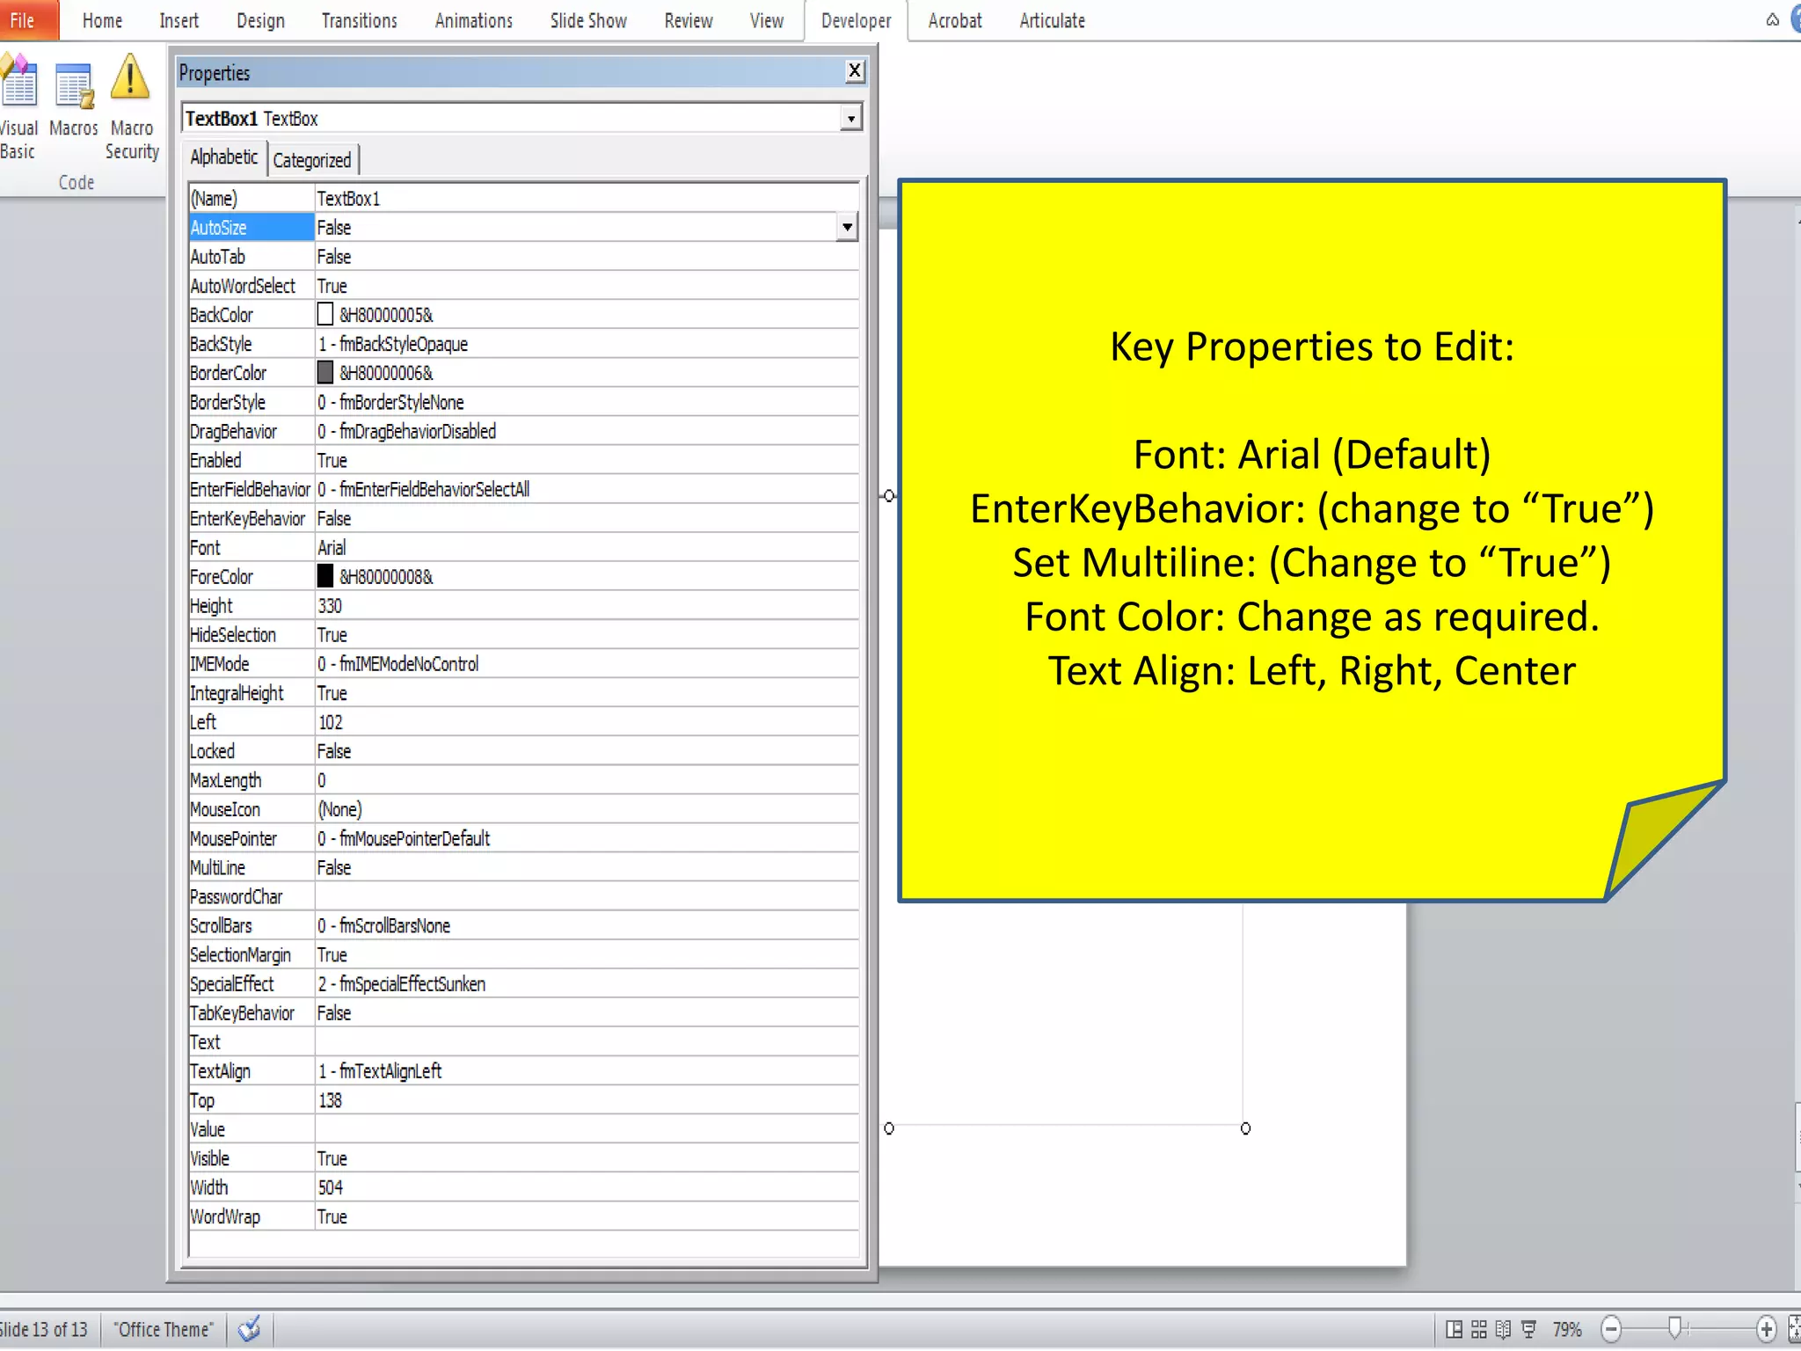Select the BackStyle property row
This screenshot has width=1801, height=1351.
tap(524, 343)
